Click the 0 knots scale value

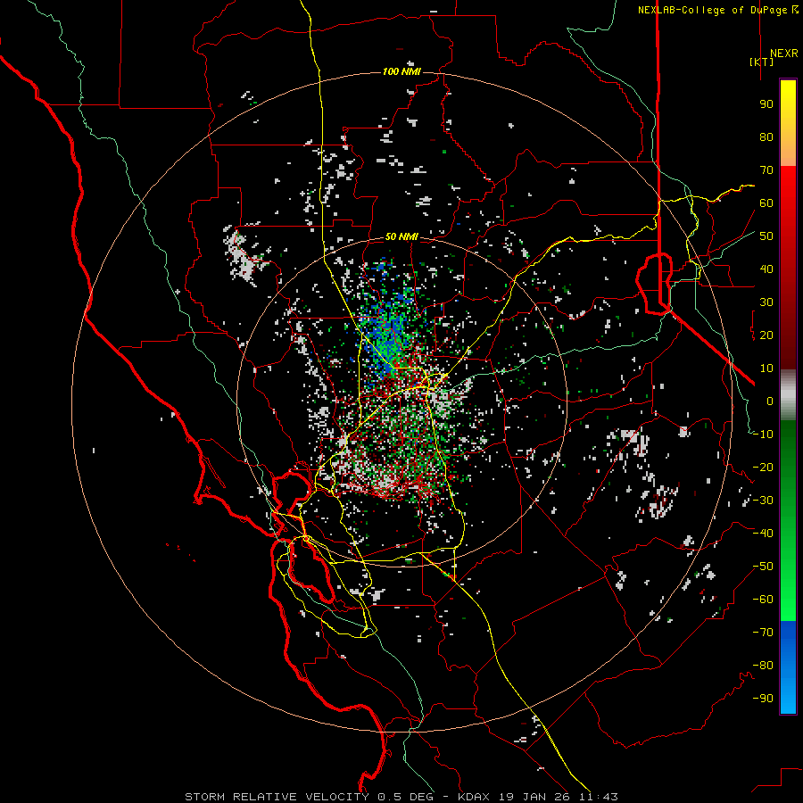(770, 401)
